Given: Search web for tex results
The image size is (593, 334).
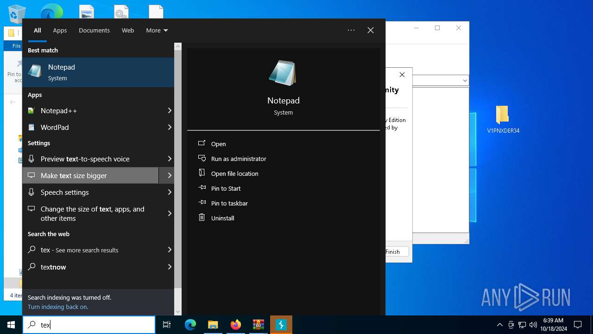Looking at the screenshot, I should 90,250.
